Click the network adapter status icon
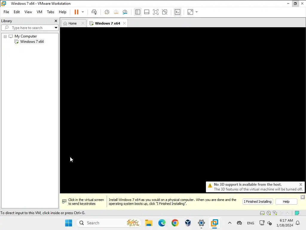 pos(275,213)
